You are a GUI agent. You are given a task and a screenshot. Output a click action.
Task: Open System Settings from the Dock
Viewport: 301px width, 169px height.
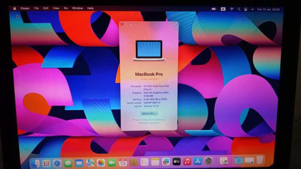pos(208,161)
